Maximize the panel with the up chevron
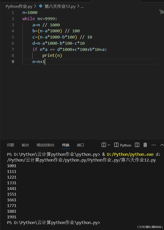164x230 pixels. (x=162, y=145)
